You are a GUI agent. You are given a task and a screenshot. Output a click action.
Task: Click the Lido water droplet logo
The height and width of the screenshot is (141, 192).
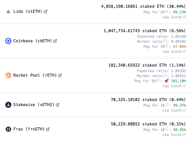[8, 12]
